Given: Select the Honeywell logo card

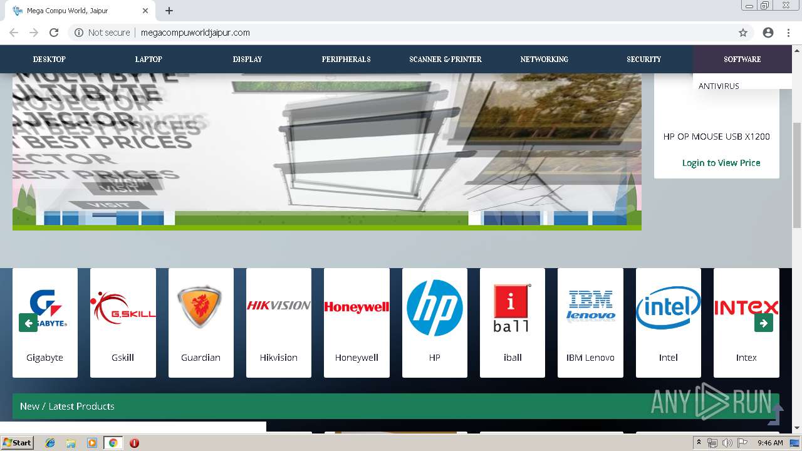Looking at the screenshot, I should pyautogui.click(x=357, y=323).
